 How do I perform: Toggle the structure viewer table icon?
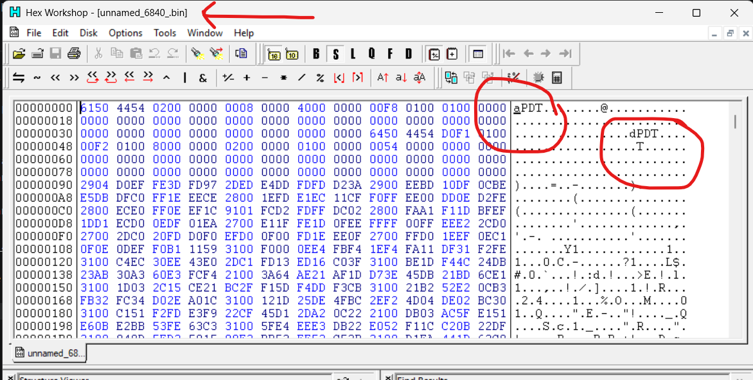(477, 54)
